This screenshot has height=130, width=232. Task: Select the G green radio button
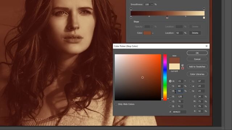(x=170, y=101)
